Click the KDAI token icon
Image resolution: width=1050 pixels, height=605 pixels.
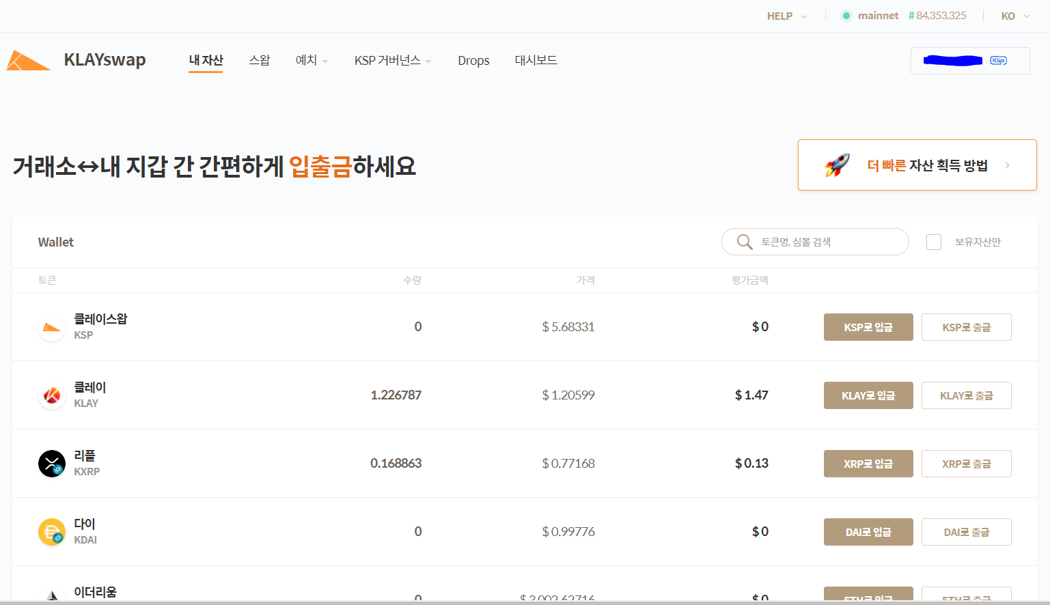pyautogui.click(x=52, y=532)
